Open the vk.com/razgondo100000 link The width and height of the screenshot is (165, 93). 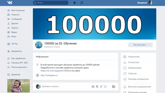55,71
